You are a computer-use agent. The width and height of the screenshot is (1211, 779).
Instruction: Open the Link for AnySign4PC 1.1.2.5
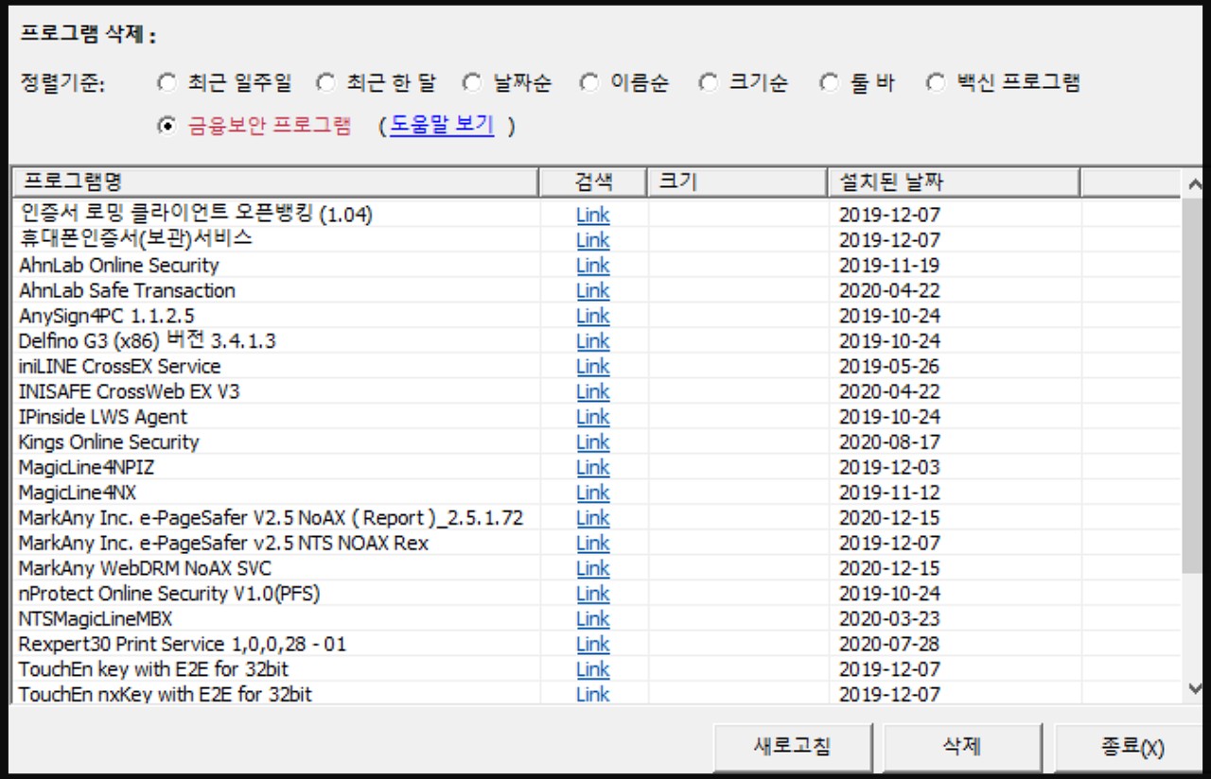(593, 316)
